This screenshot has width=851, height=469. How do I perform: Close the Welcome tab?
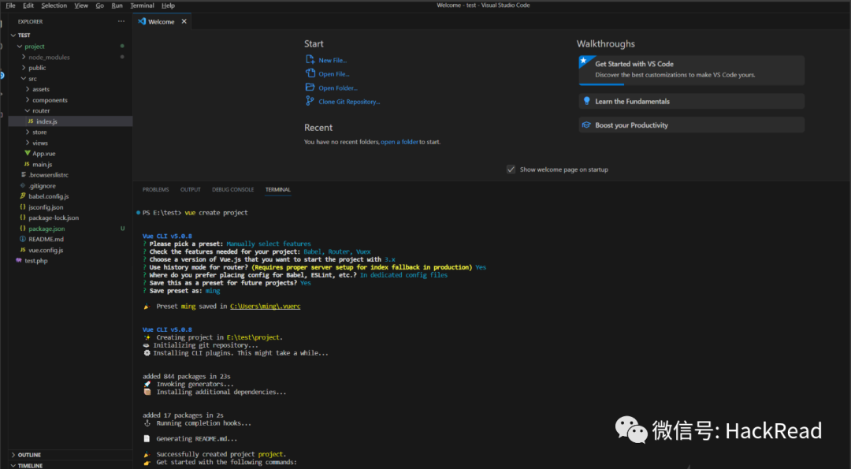pos(184,22)
